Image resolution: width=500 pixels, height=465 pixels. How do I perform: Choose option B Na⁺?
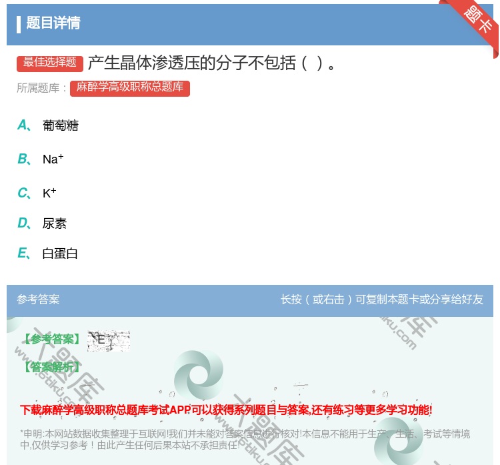click(x=53, y=159)
